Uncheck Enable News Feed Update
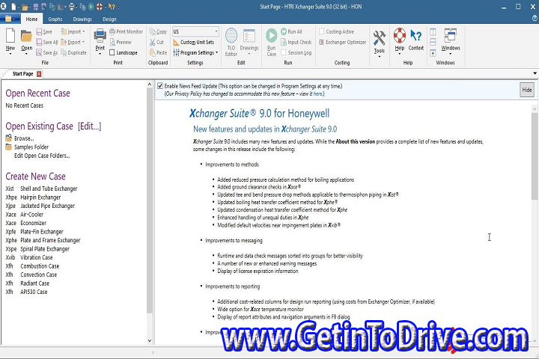The height and width of the screenshot is (359, 539). 160,86
